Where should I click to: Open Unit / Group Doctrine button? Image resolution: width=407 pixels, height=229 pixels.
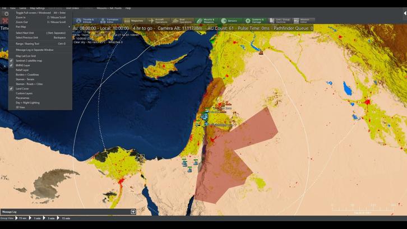279,21
